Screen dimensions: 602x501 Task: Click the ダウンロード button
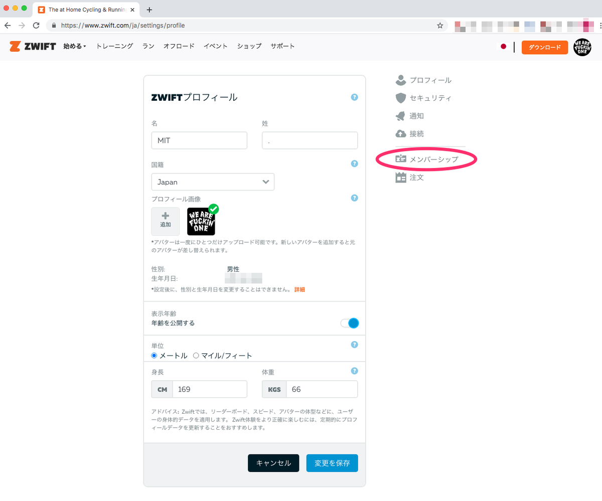click(x=545, y=47)
